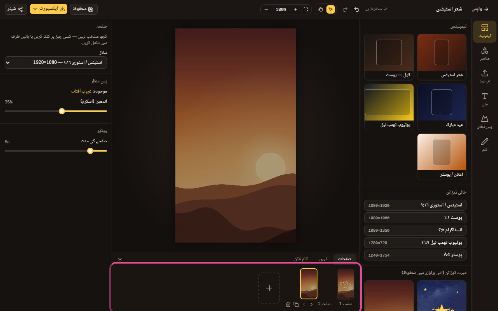The height and width of the screenshot is (311, 498).
Task: Open the size (سائز) dropdown
Action: [56, 62]
